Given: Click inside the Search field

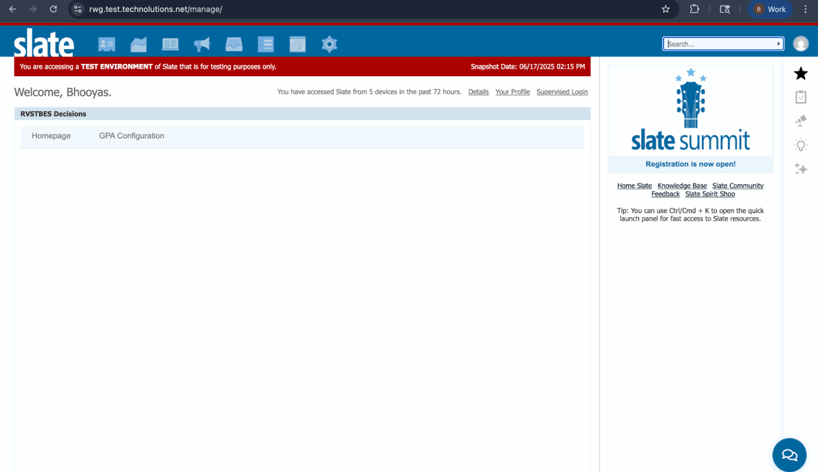Looking at the screenshot, I should point(714,44).
